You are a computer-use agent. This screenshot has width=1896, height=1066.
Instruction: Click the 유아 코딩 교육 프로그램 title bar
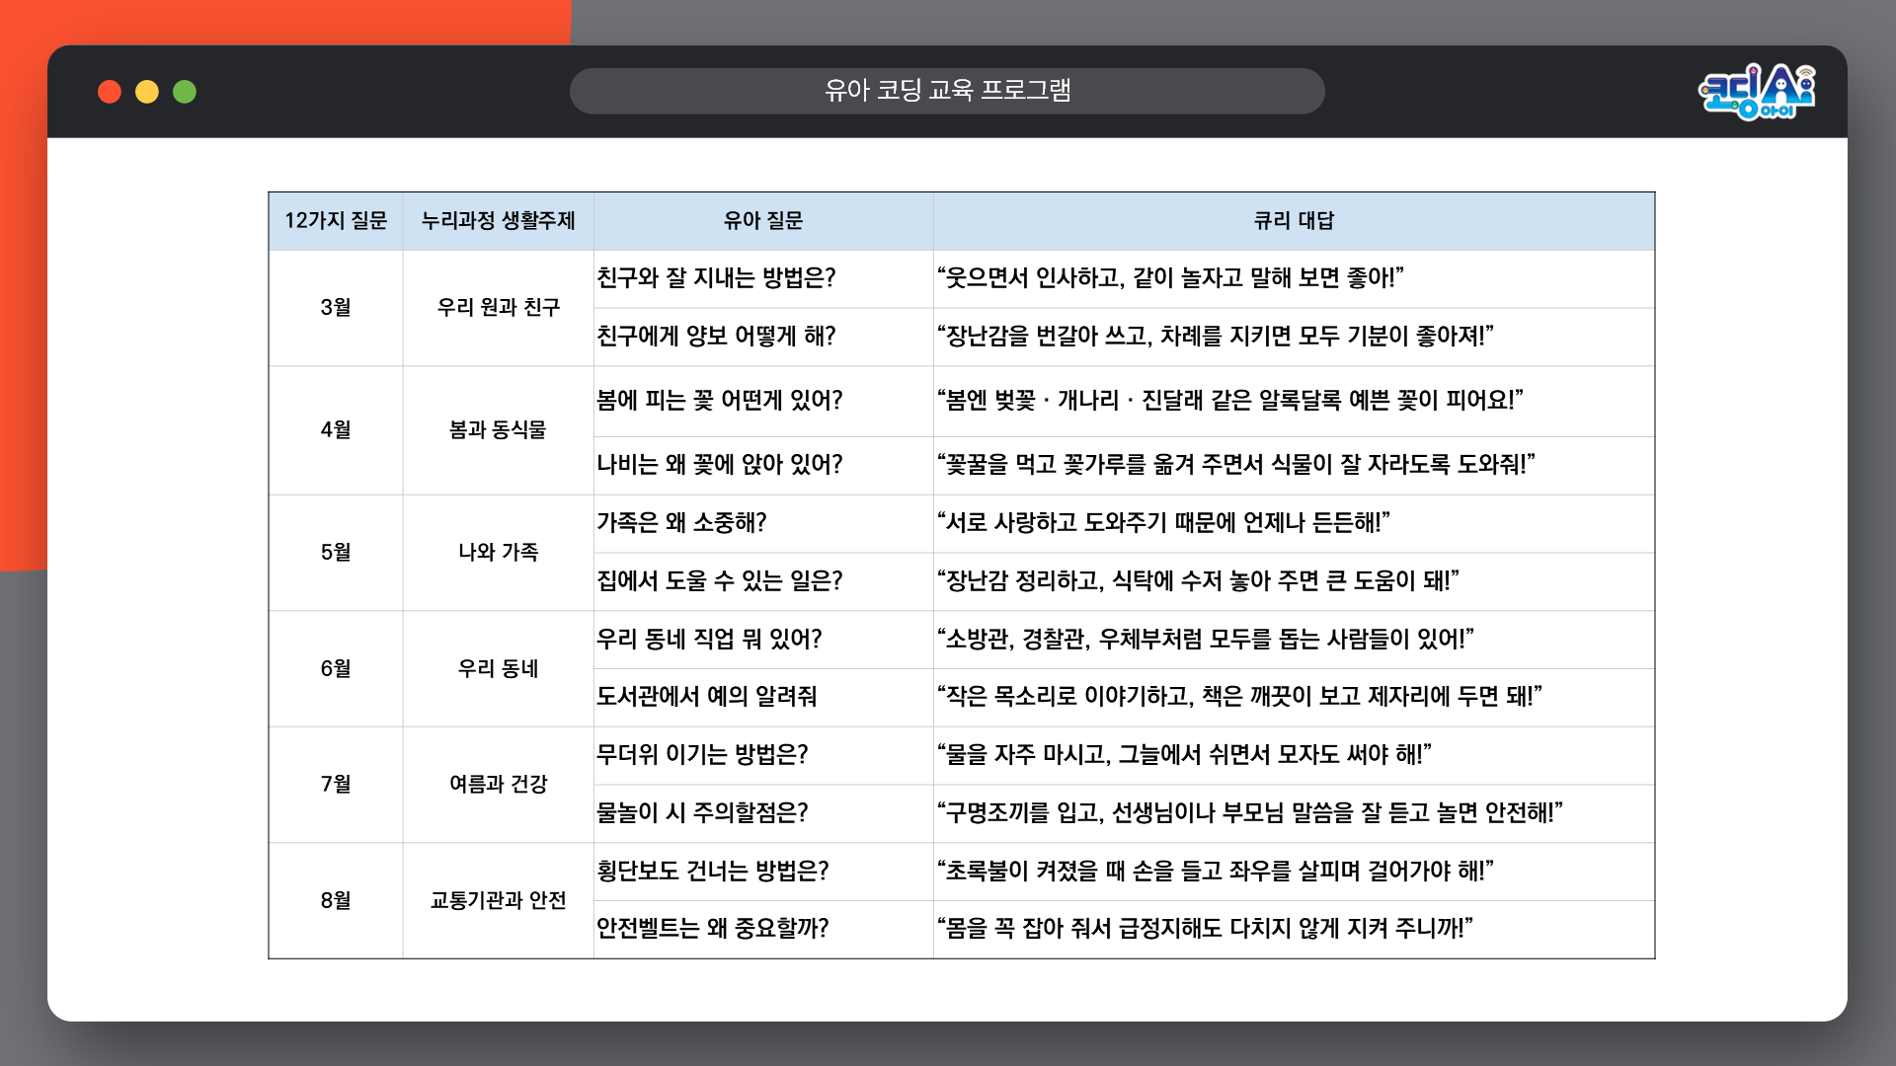pyautogui.click(x=947, y=91)
